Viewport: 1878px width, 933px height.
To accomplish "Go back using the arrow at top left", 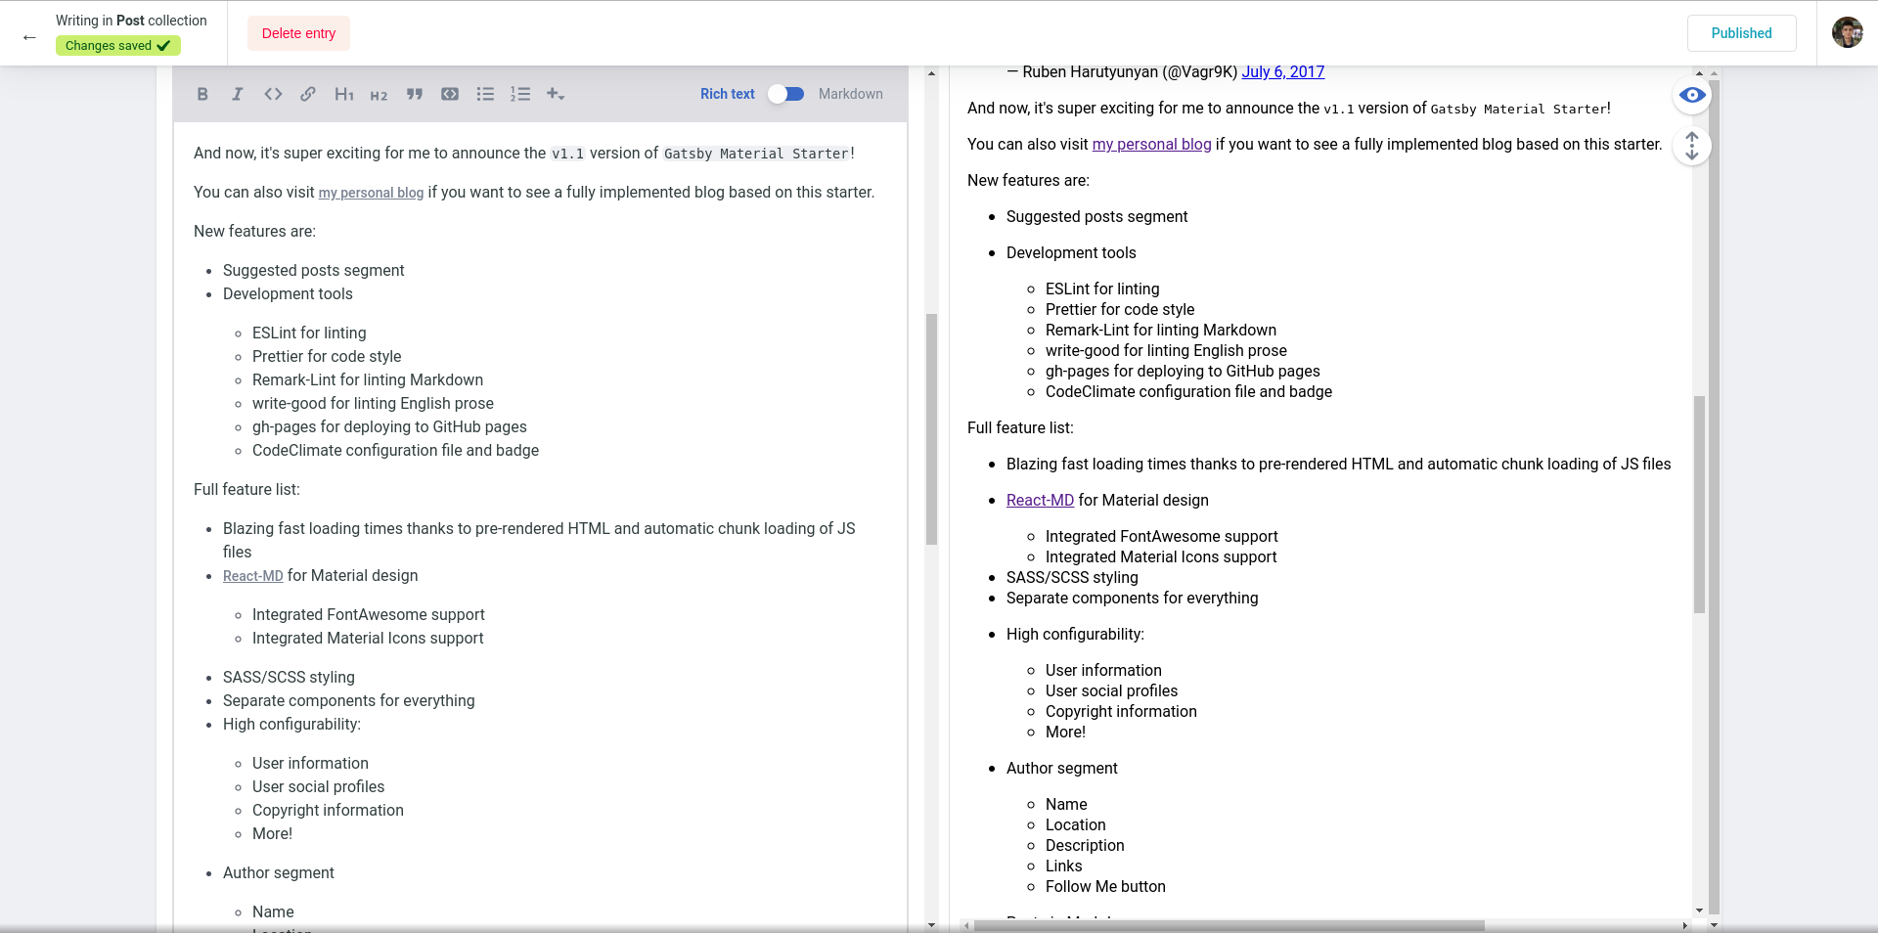I will pyautogui.click(x=29, y=37).
